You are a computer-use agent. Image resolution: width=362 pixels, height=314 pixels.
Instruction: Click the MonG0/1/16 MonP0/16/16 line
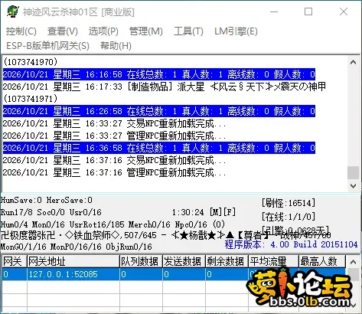click(76, 247)
